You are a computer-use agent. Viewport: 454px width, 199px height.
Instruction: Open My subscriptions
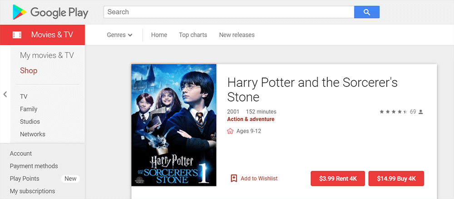[32, 191]
